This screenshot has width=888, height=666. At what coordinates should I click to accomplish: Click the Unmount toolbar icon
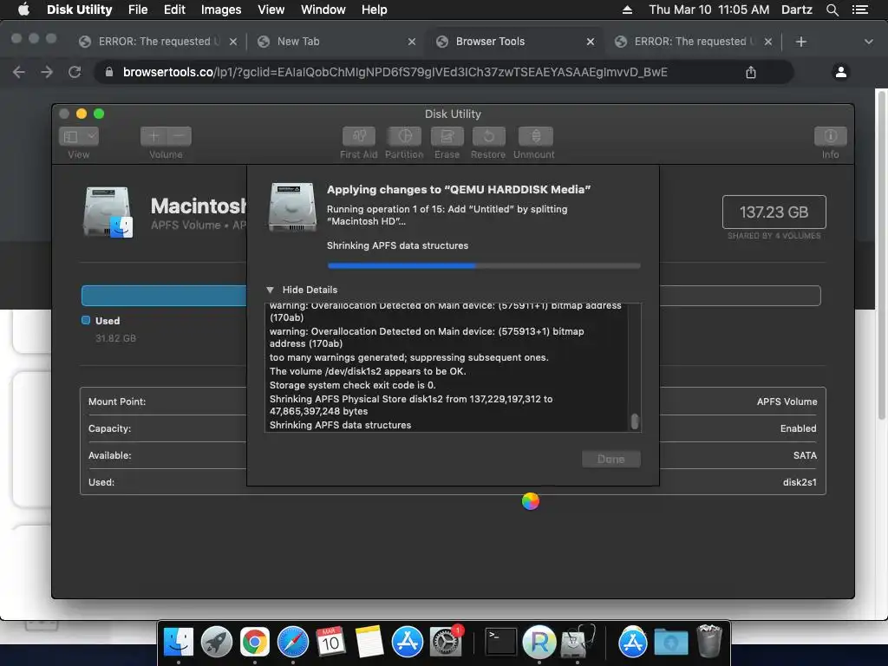coord(535,136)
